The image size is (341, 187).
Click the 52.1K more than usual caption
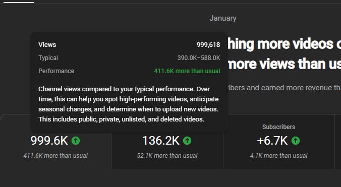pos(167,156)
